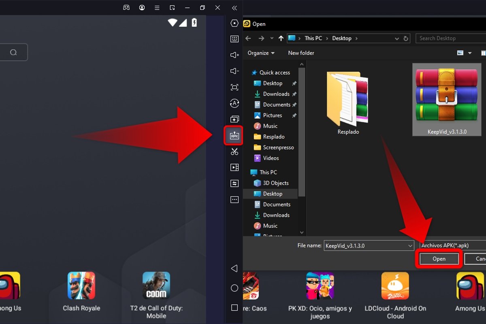Open the Archivos APK(*.apk) file type dropdown
Screen dimensions: 486x324
[452, 245]
